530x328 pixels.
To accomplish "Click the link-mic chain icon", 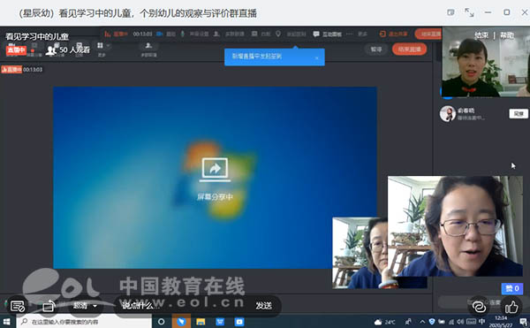I will (479, 307).
